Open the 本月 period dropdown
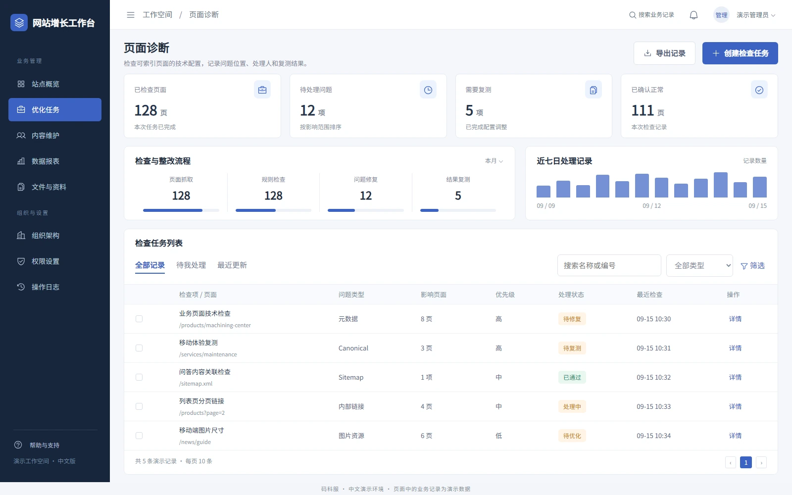 pyautogui.click(x=494, y=161)
